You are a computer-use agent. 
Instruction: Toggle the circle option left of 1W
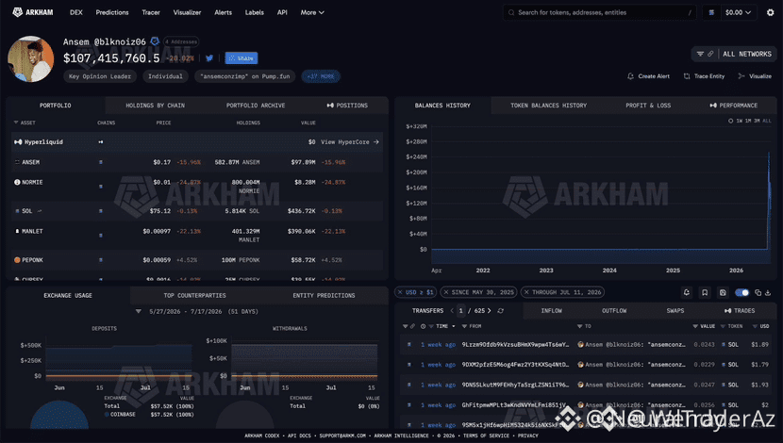[x=730, y=121]
